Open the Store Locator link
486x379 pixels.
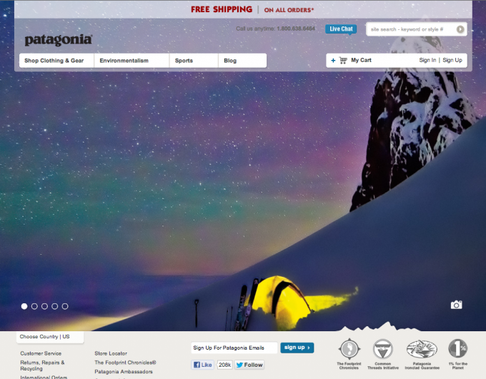(x=111, y=353)
